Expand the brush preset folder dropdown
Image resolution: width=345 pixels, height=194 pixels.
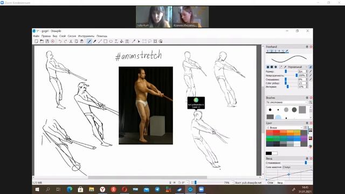287,102
